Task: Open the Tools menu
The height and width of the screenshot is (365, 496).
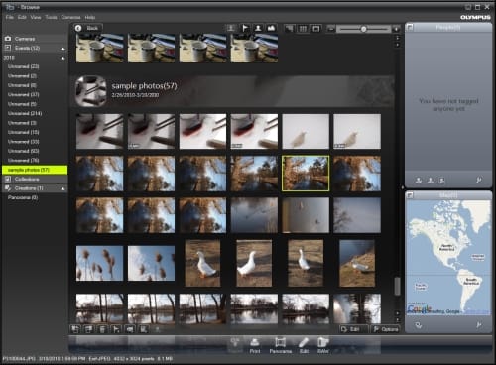Action: (51, 17)
